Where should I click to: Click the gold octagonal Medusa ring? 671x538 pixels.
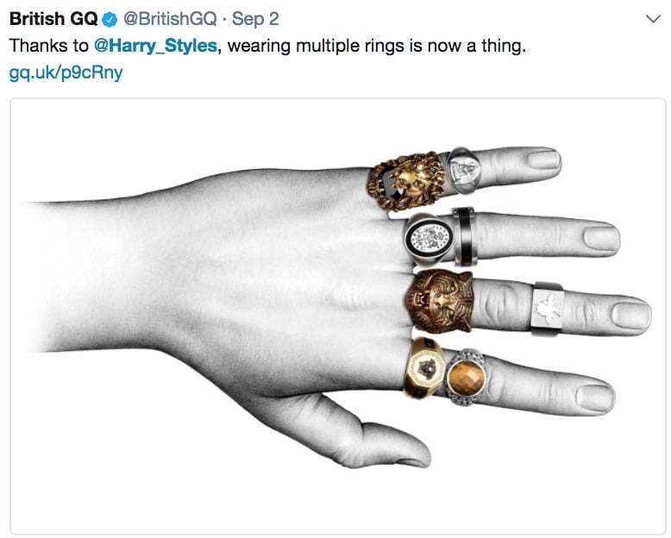tap(424, 368)
